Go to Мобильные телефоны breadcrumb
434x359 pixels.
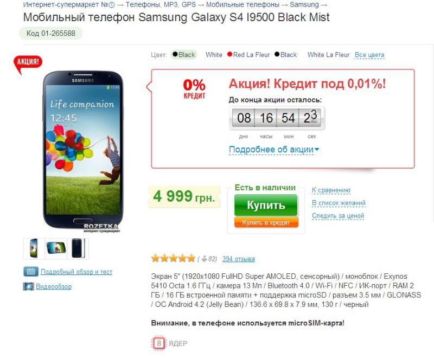click(x=242, y=4)
